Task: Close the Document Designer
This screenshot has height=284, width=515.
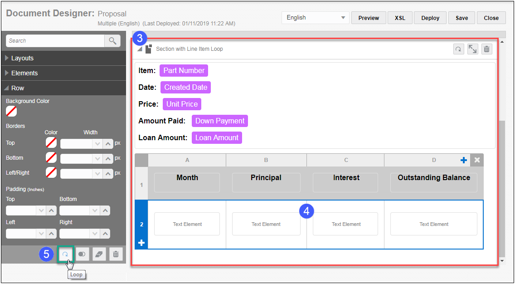Action: 491,18
